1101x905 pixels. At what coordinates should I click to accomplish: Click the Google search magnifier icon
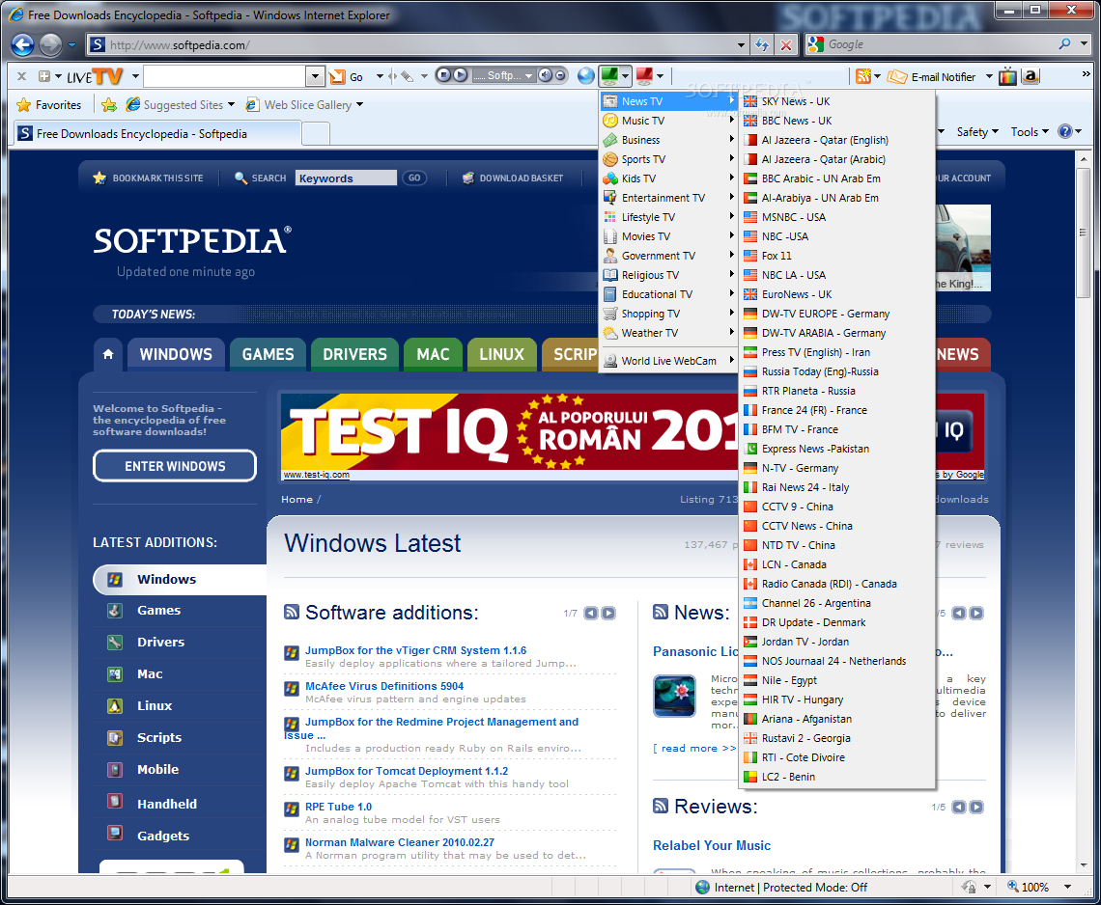coord(1064,44)
